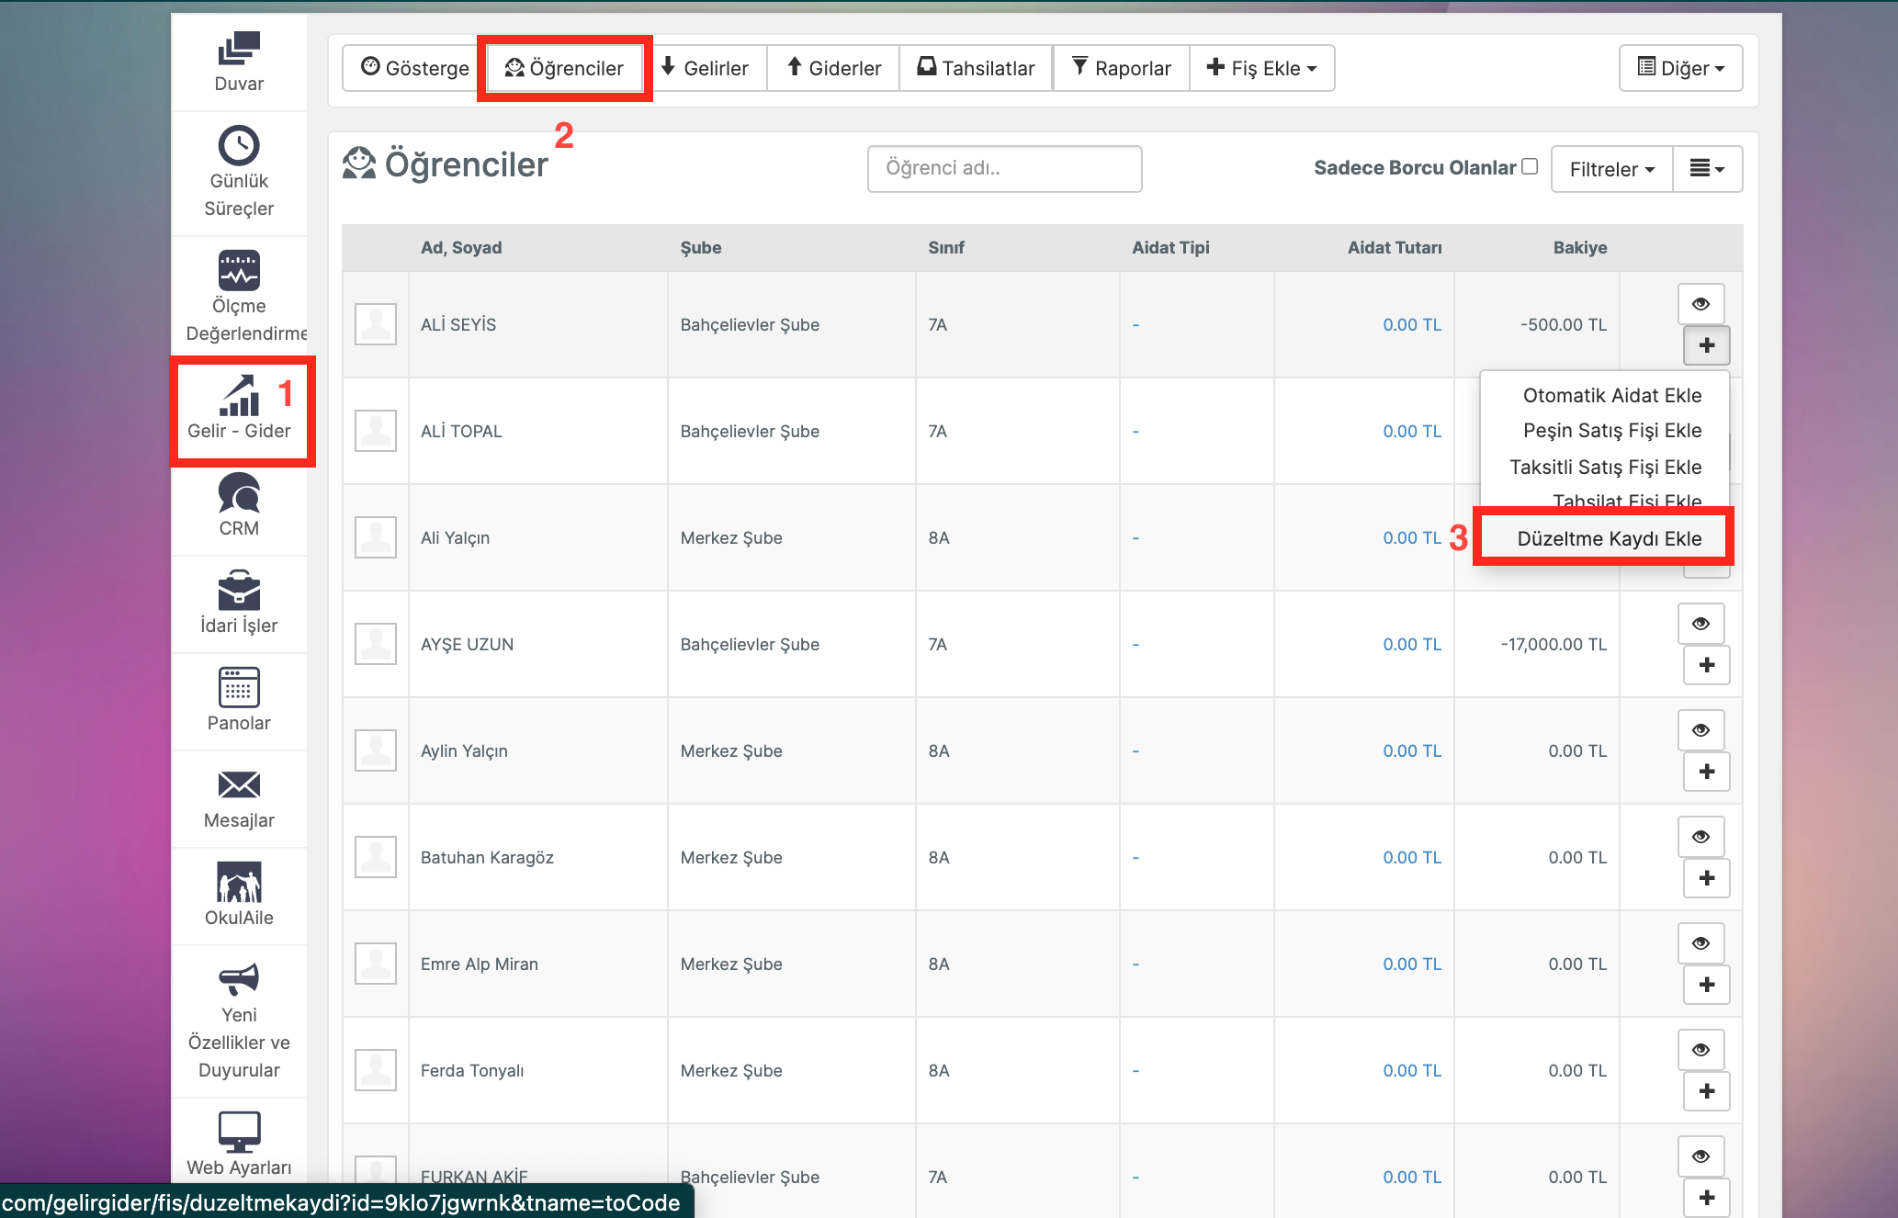View Emre Alp Miran details with eye icon
1898x1218 pixels.
tap(1701, 943)
